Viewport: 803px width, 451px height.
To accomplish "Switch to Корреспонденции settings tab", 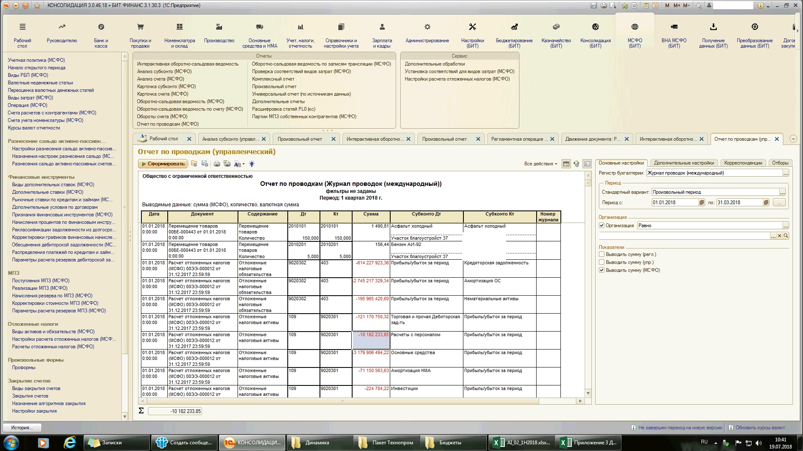I will point(743,163).
